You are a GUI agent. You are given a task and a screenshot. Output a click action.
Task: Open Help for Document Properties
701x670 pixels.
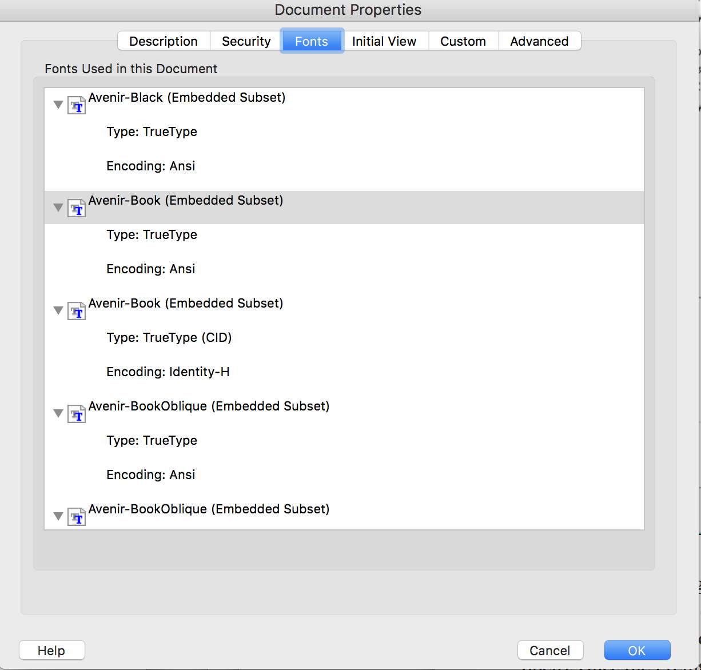[51, 651]
